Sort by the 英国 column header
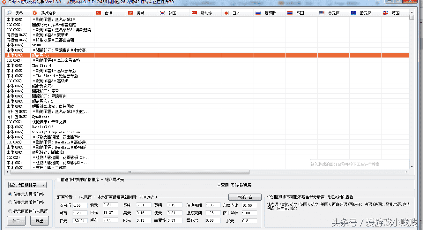The height and width of the screenshot is (230, 423). 396,13
